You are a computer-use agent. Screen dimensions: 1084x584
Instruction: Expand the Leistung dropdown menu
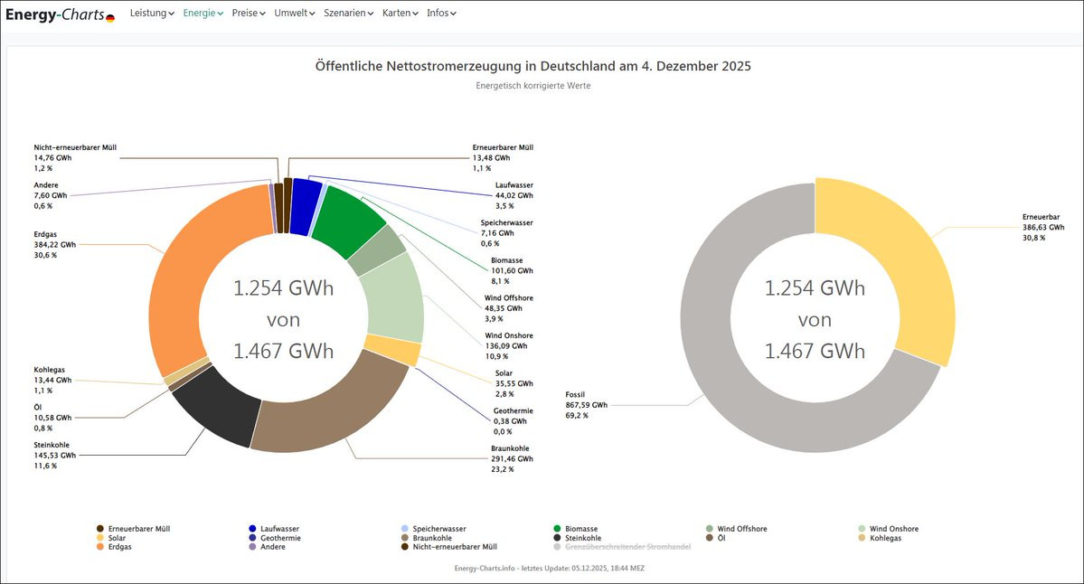point(152,14)
